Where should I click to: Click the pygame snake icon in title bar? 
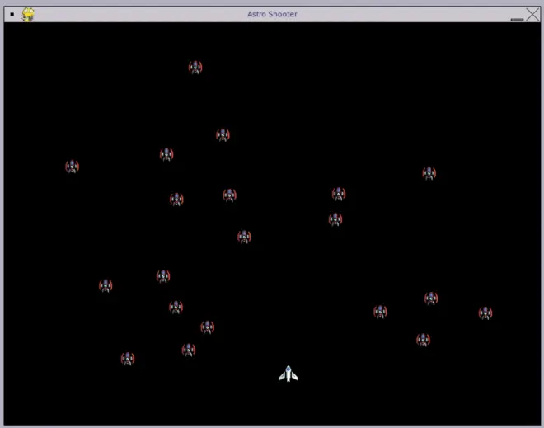pyautogui.click(x=28, y=14)
